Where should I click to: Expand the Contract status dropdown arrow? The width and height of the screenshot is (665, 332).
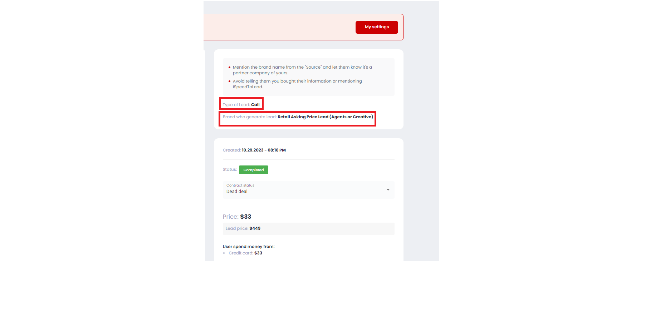[388, 190]
